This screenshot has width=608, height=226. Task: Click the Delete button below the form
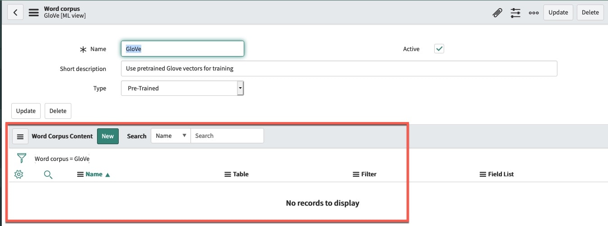[x=58, y=111]
